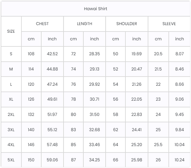191x168 pixels.
Task: Click the Hawai Shirt table title
Action: pos(95,9)
